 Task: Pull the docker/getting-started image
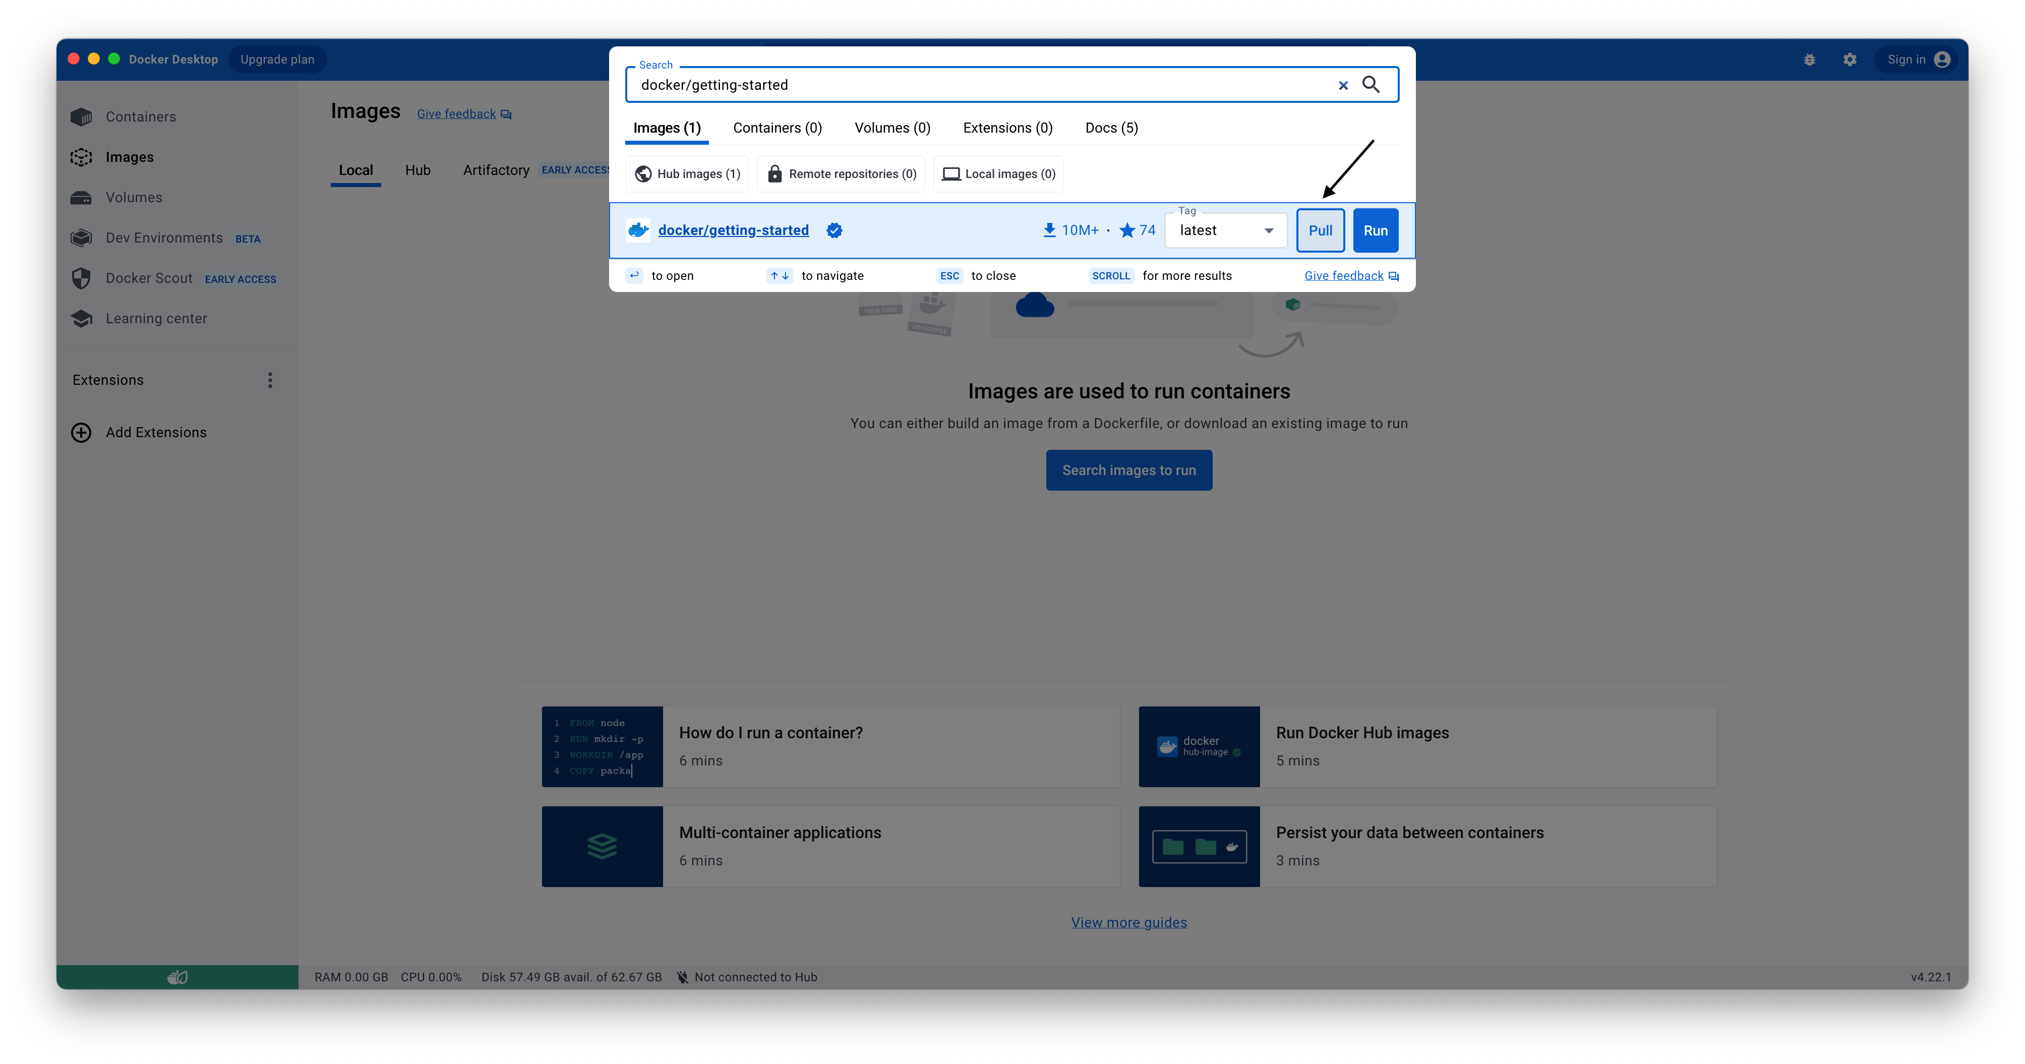point(1320,230)
